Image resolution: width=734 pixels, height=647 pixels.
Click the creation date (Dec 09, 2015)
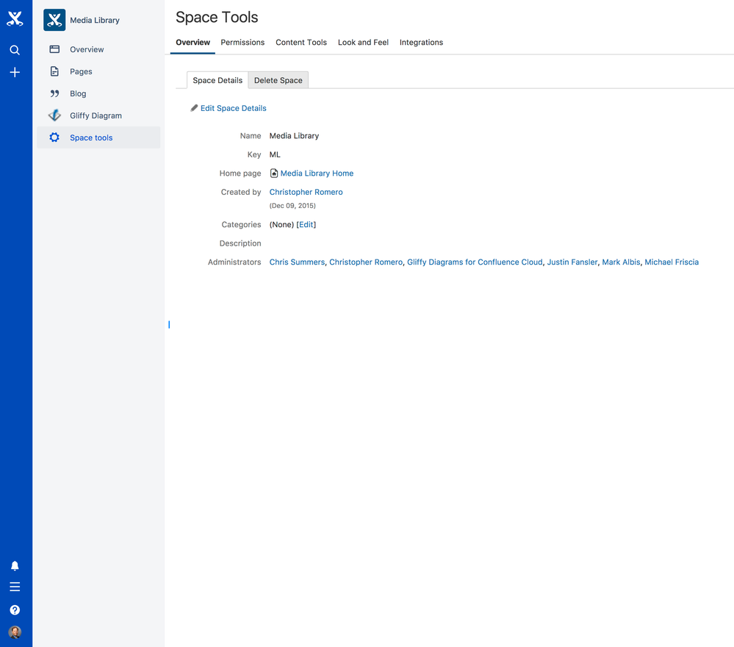292,206
